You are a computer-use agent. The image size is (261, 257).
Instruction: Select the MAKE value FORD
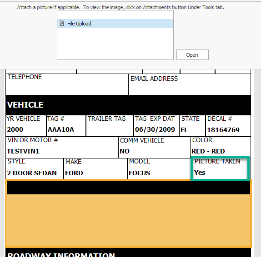pyautogui.click(x=74, y=173)
